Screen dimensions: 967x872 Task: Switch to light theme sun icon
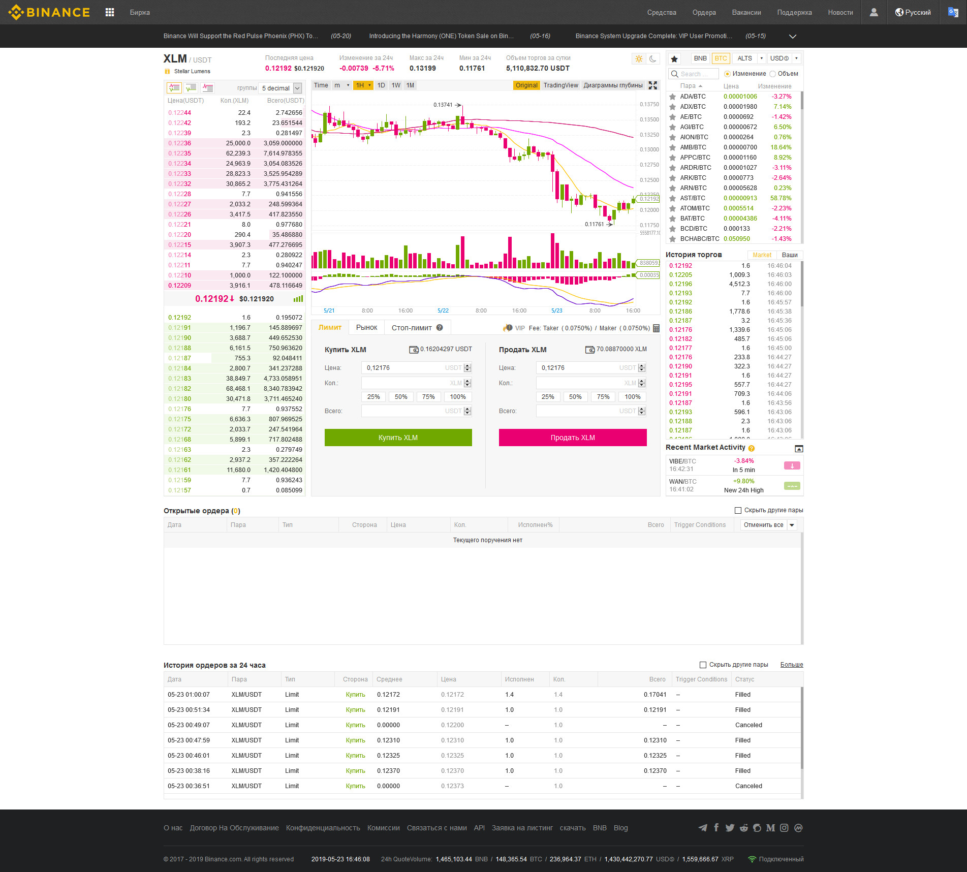point(639,59)
